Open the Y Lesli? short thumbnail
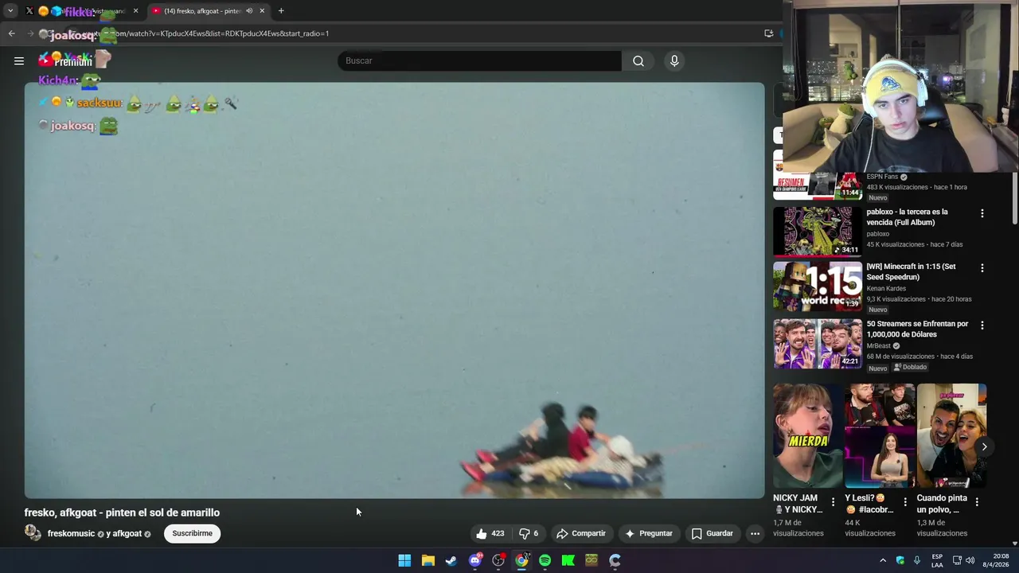 (880, 435)
